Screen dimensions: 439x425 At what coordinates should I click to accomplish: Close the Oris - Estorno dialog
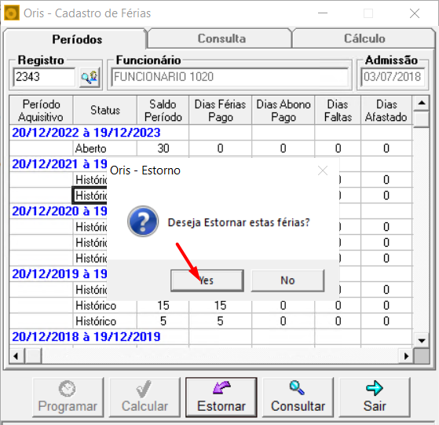(x=323, y=170)
